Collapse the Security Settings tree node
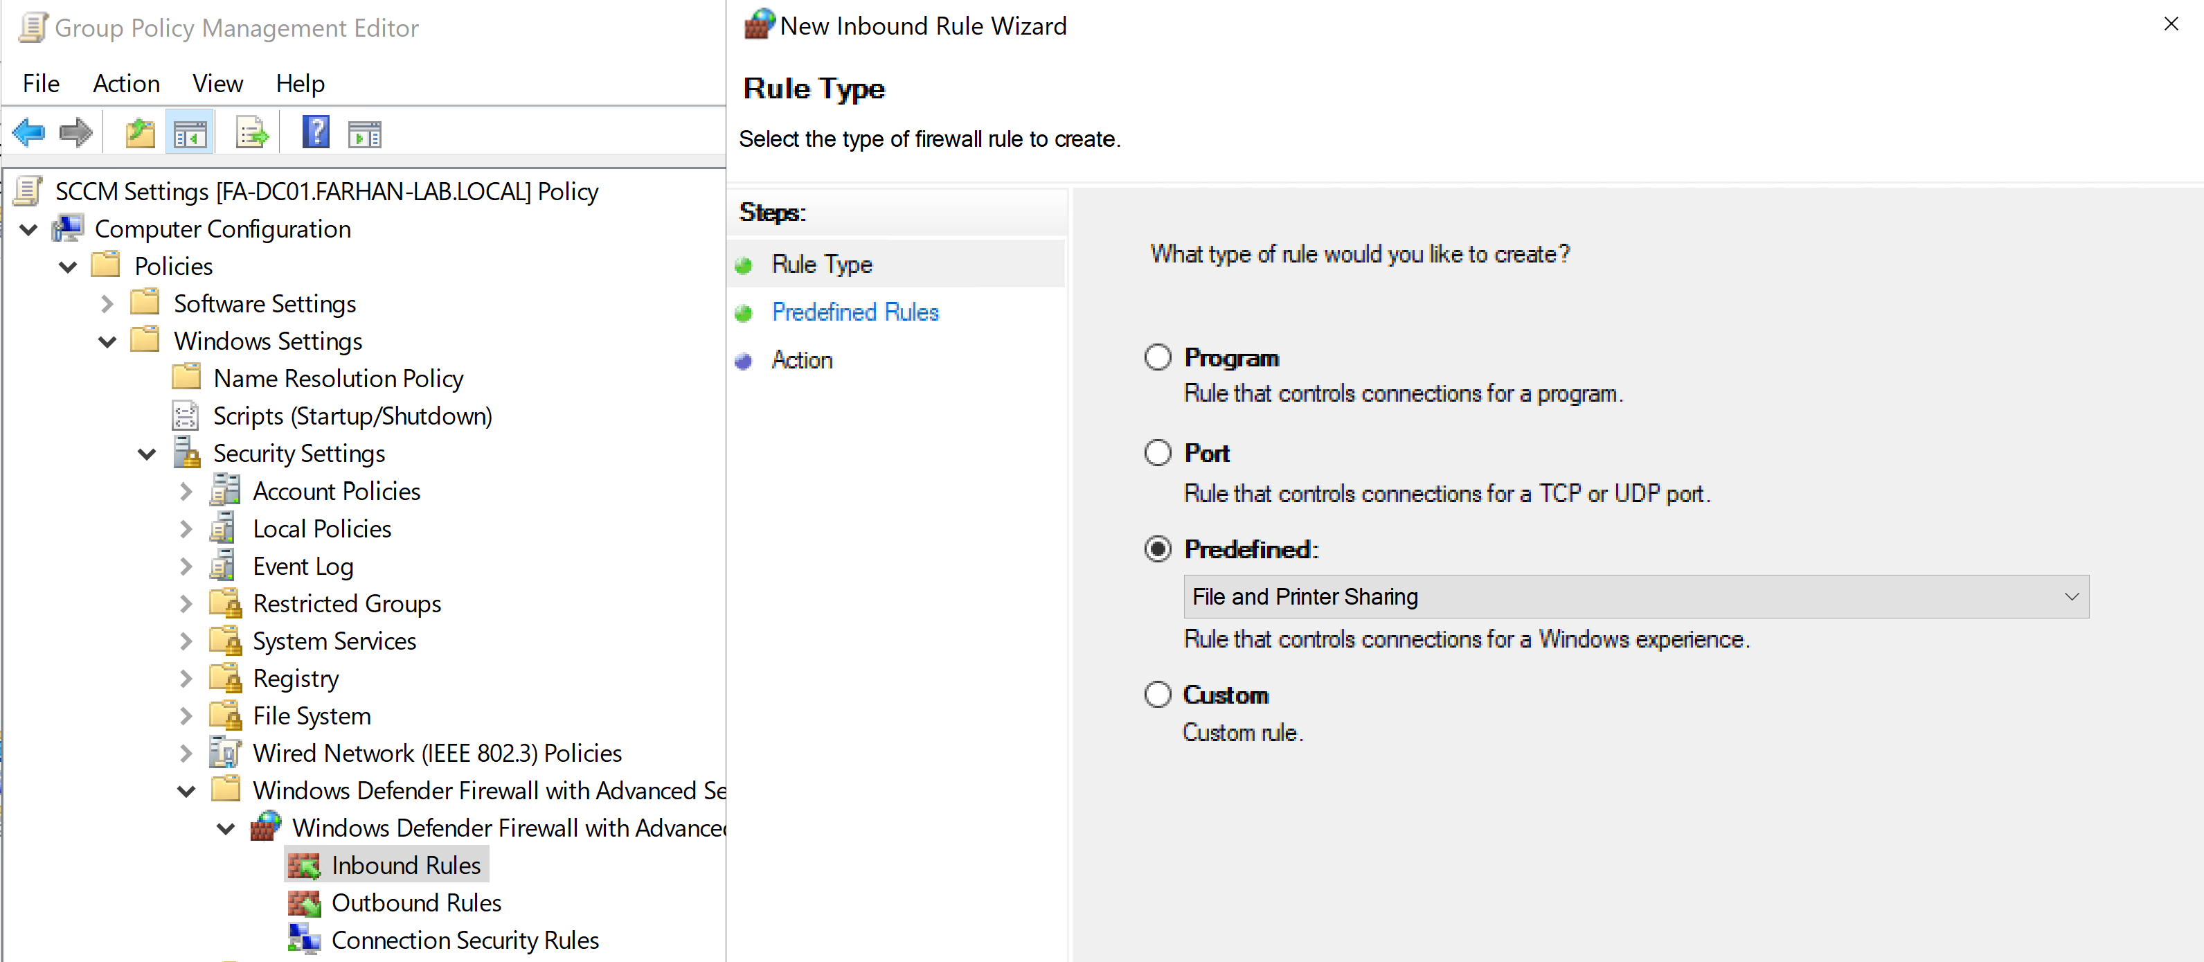Viewport: 2204px width, 962px height. click(x=146, y=454)
